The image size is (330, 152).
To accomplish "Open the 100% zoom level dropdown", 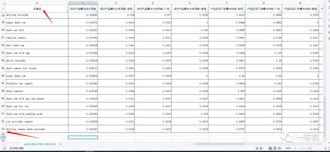I will 289,148.
